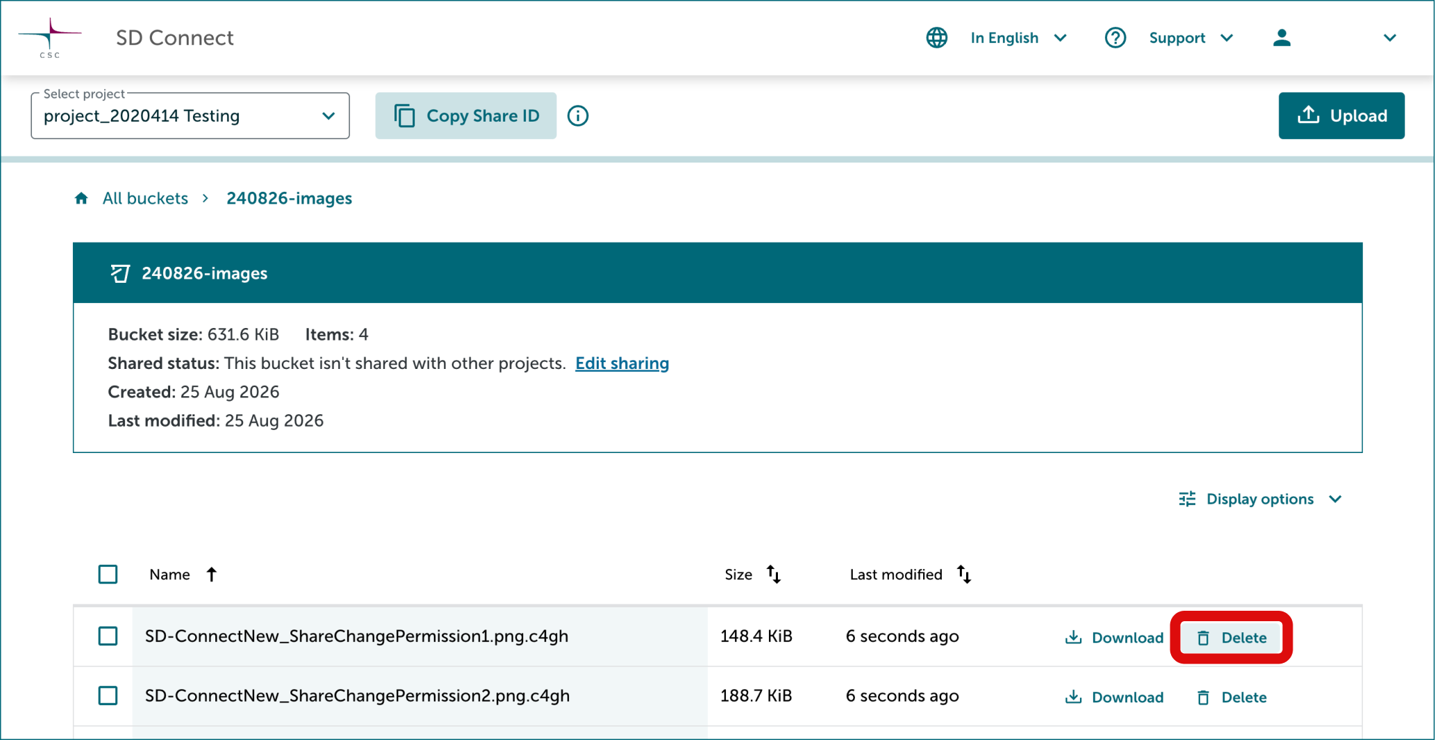Click the Items: 4 text
Viewport: 1435px width, 740px height.
pos(337,335)
